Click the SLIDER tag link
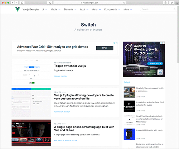The height and width of the screenshot is (149, 179). 74,140
